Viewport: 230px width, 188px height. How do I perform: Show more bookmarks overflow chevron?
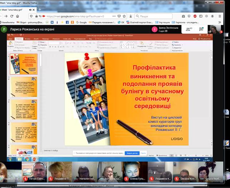(220, 22)
